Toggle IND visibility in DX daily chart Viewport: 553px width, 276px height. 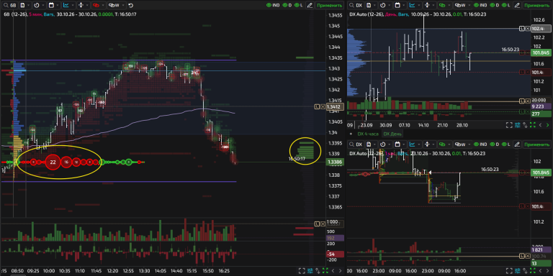point(480,5)
